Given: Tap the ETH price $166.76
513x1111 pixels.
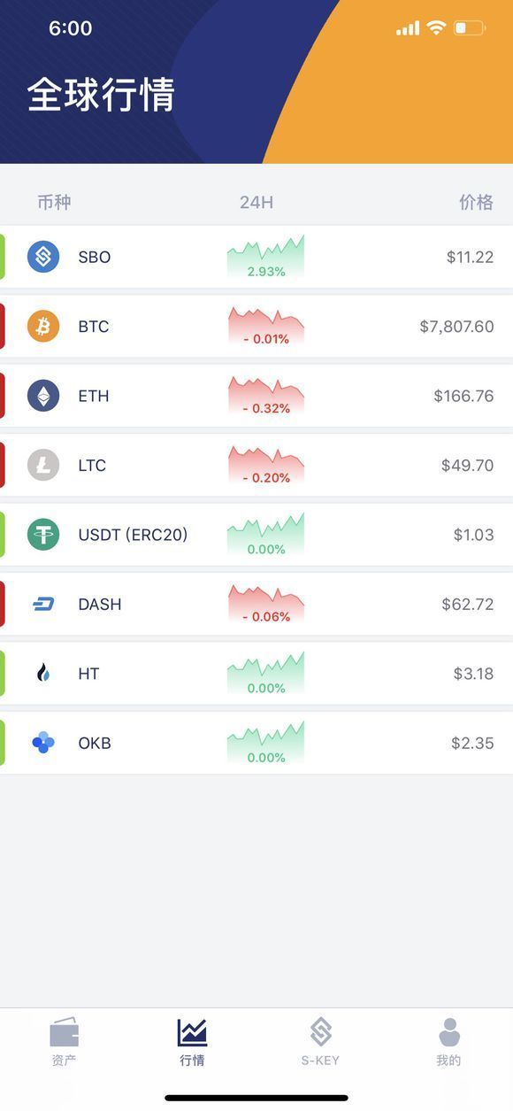Looking at the screenshot, I should coord(463,396).
